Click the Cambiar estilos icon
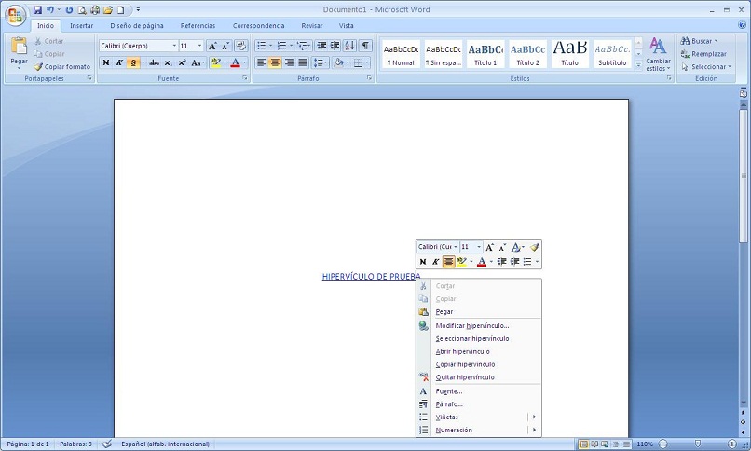This screenshot has width=751, height=451. [658, 47]
